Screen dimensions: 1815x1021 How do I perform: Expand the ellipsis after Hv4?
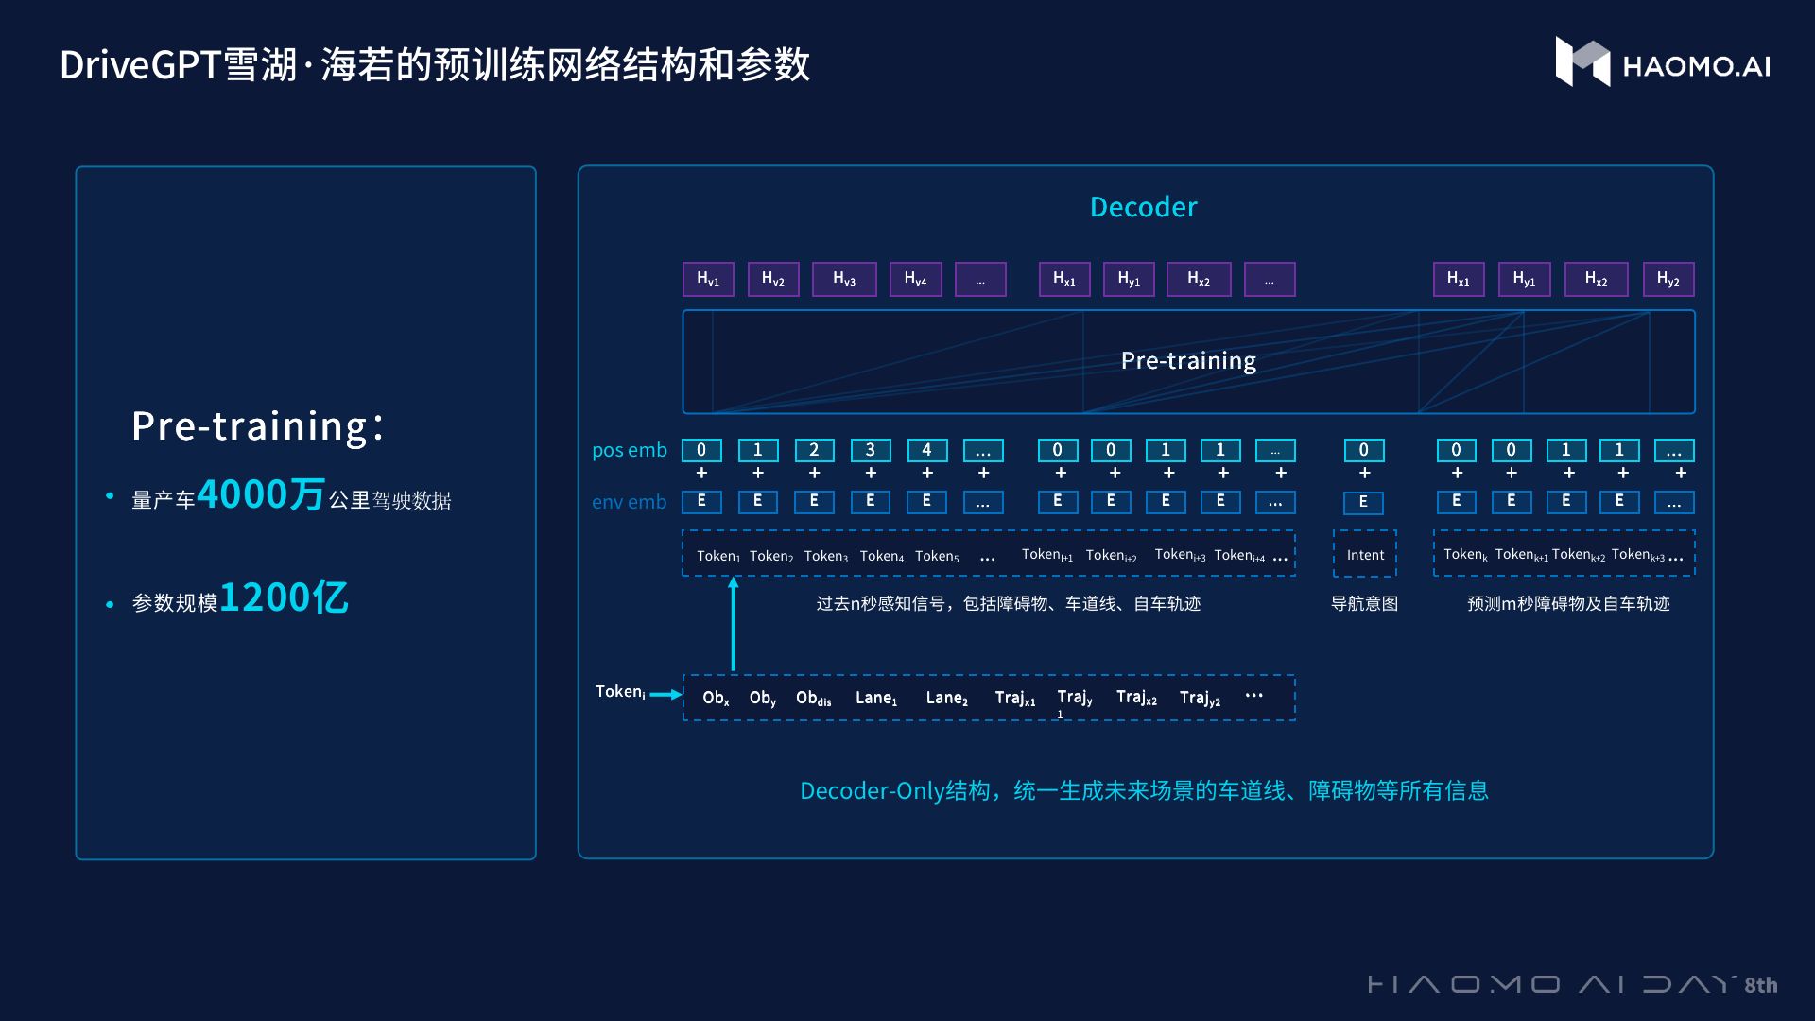(980, 278)
